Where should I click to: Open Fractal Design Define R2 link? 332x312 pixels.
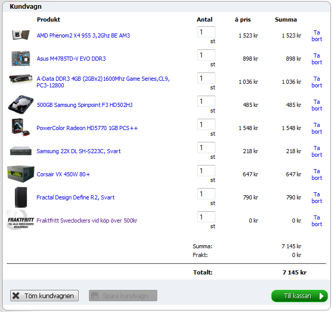76,197
